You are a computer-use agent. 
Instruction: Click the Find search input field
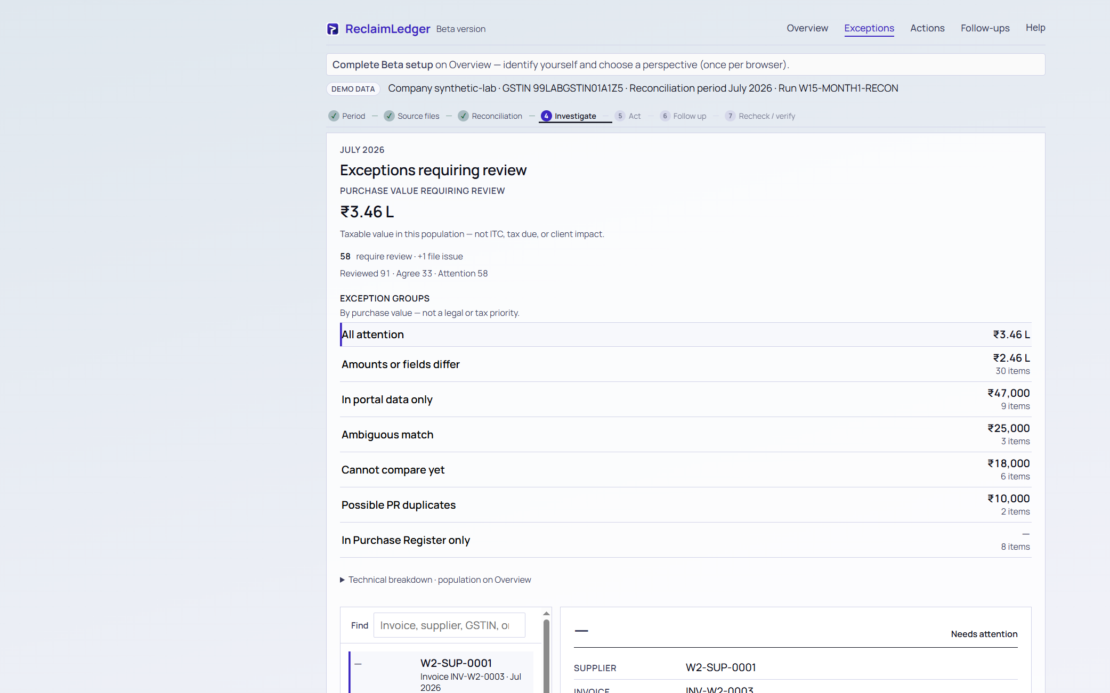[x=449, y=625]
